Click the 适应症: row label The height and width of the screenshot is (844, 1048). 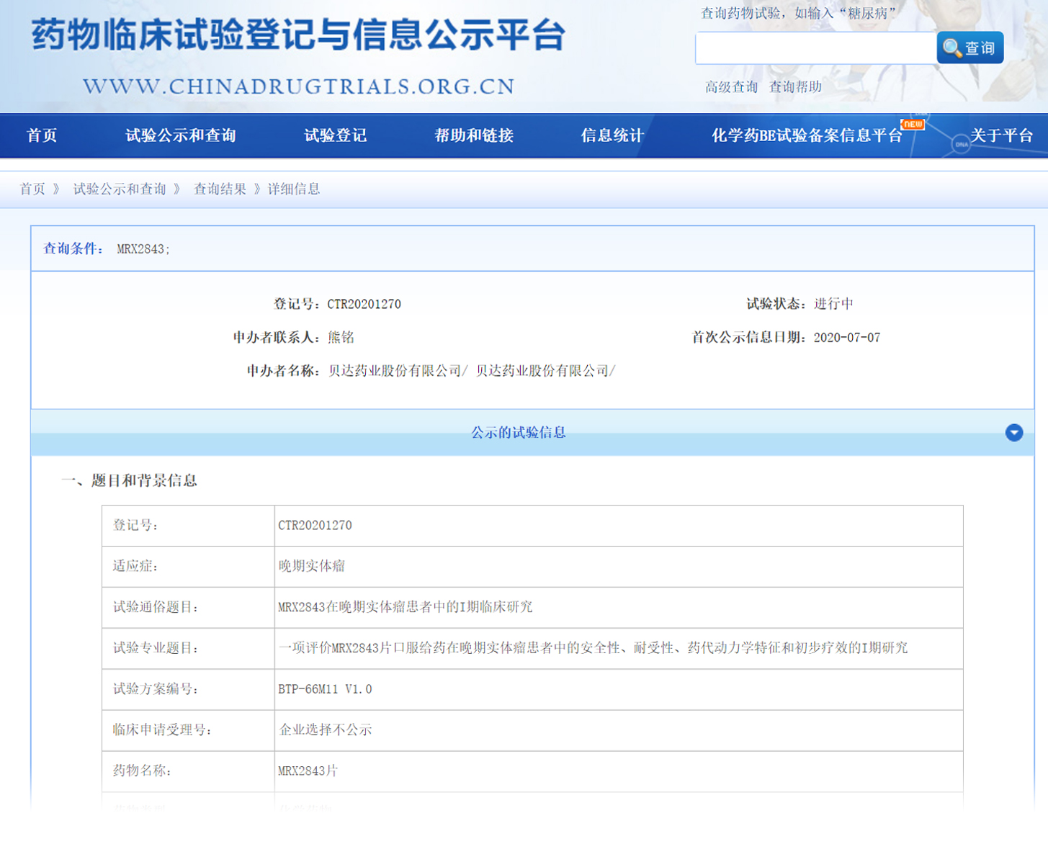[135, 566]
